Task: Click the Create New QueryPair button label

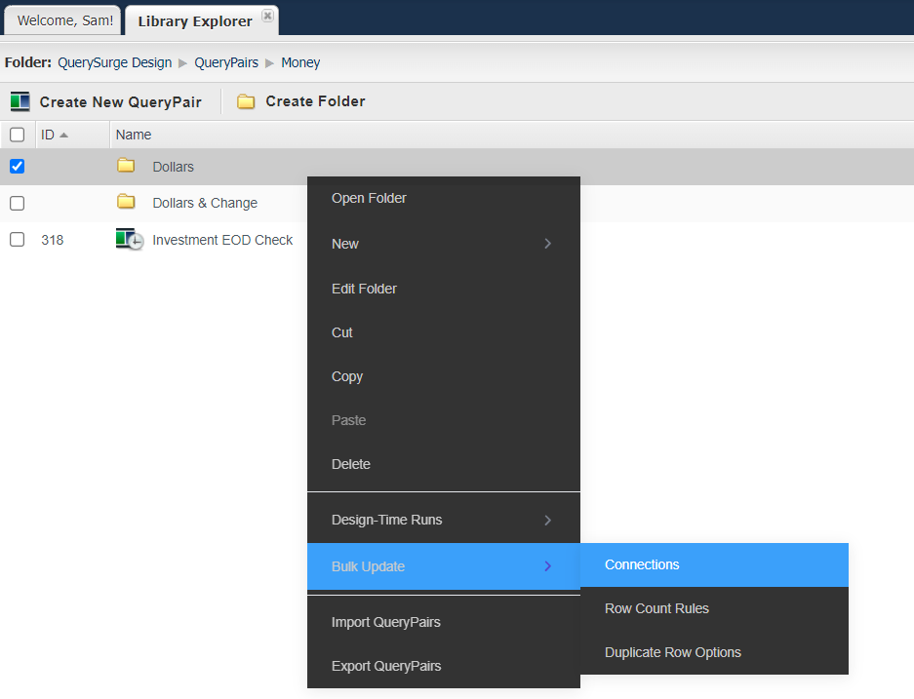Action: point(121,102)
